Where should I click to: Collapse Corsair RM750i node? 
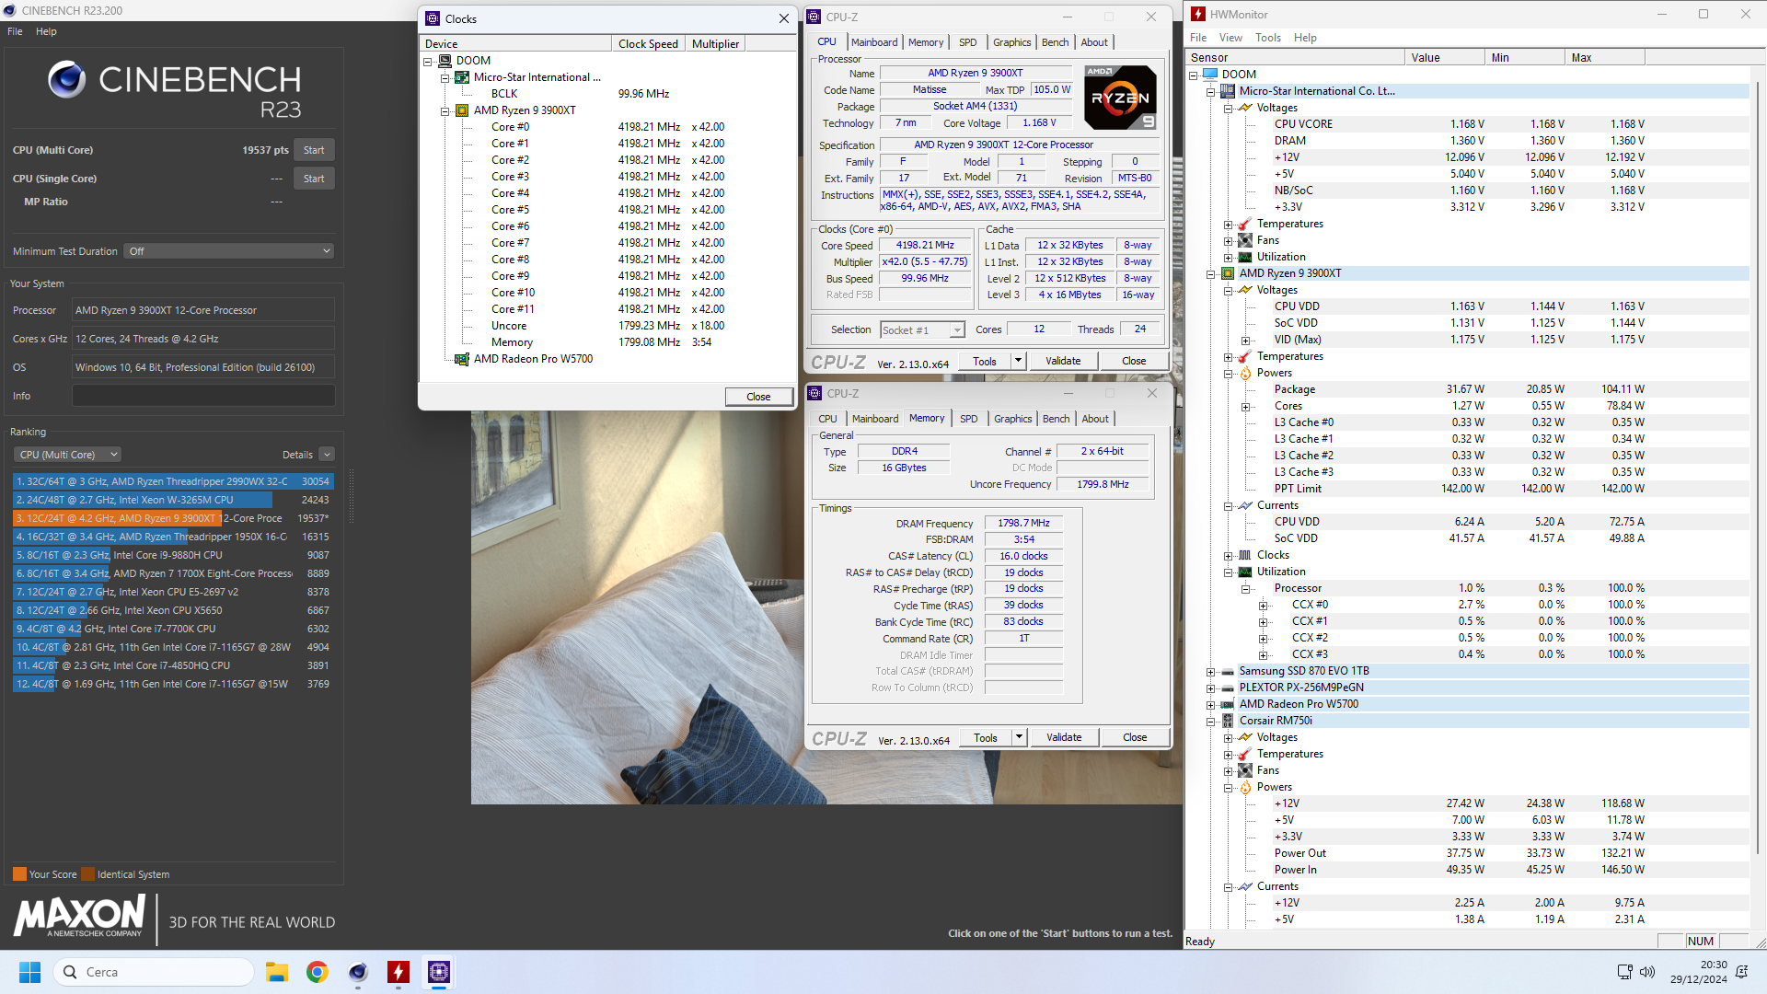[x=1210, y=722]
